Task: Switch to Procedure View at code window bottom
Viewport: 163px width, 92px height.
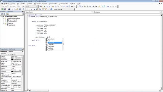Action: [x=26, y=90]
